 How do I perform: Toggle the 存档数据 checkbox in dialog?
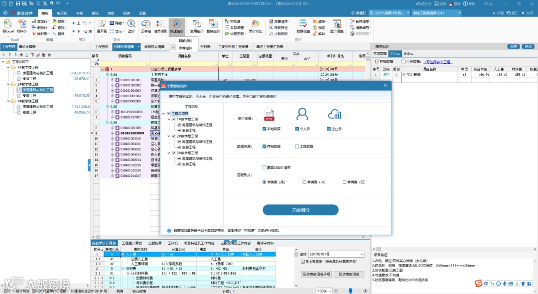(x=264, y=146)
